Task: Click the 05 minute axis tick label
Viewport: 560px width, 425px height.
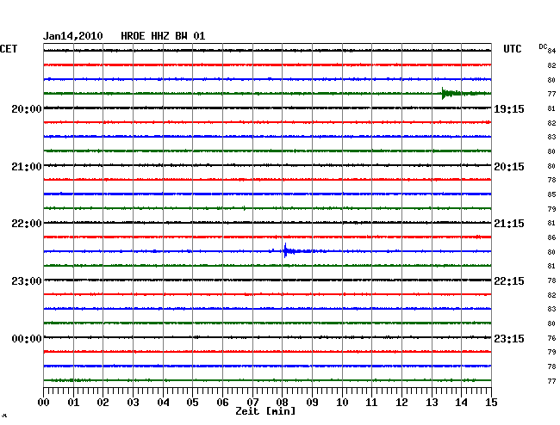Action: (x=192, y=402)
